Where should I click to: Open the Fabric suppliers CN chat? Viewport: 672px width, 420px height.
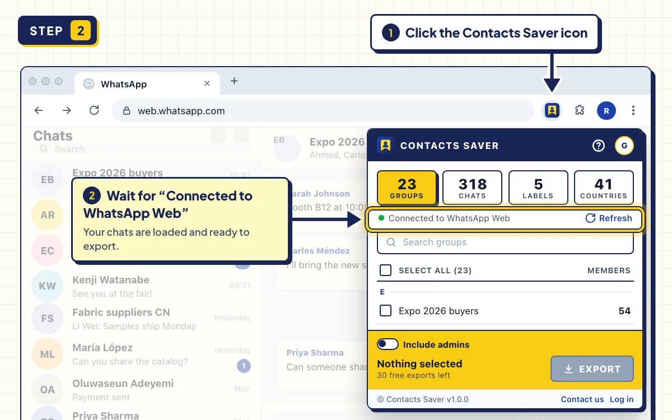click(x=141, y=319)
